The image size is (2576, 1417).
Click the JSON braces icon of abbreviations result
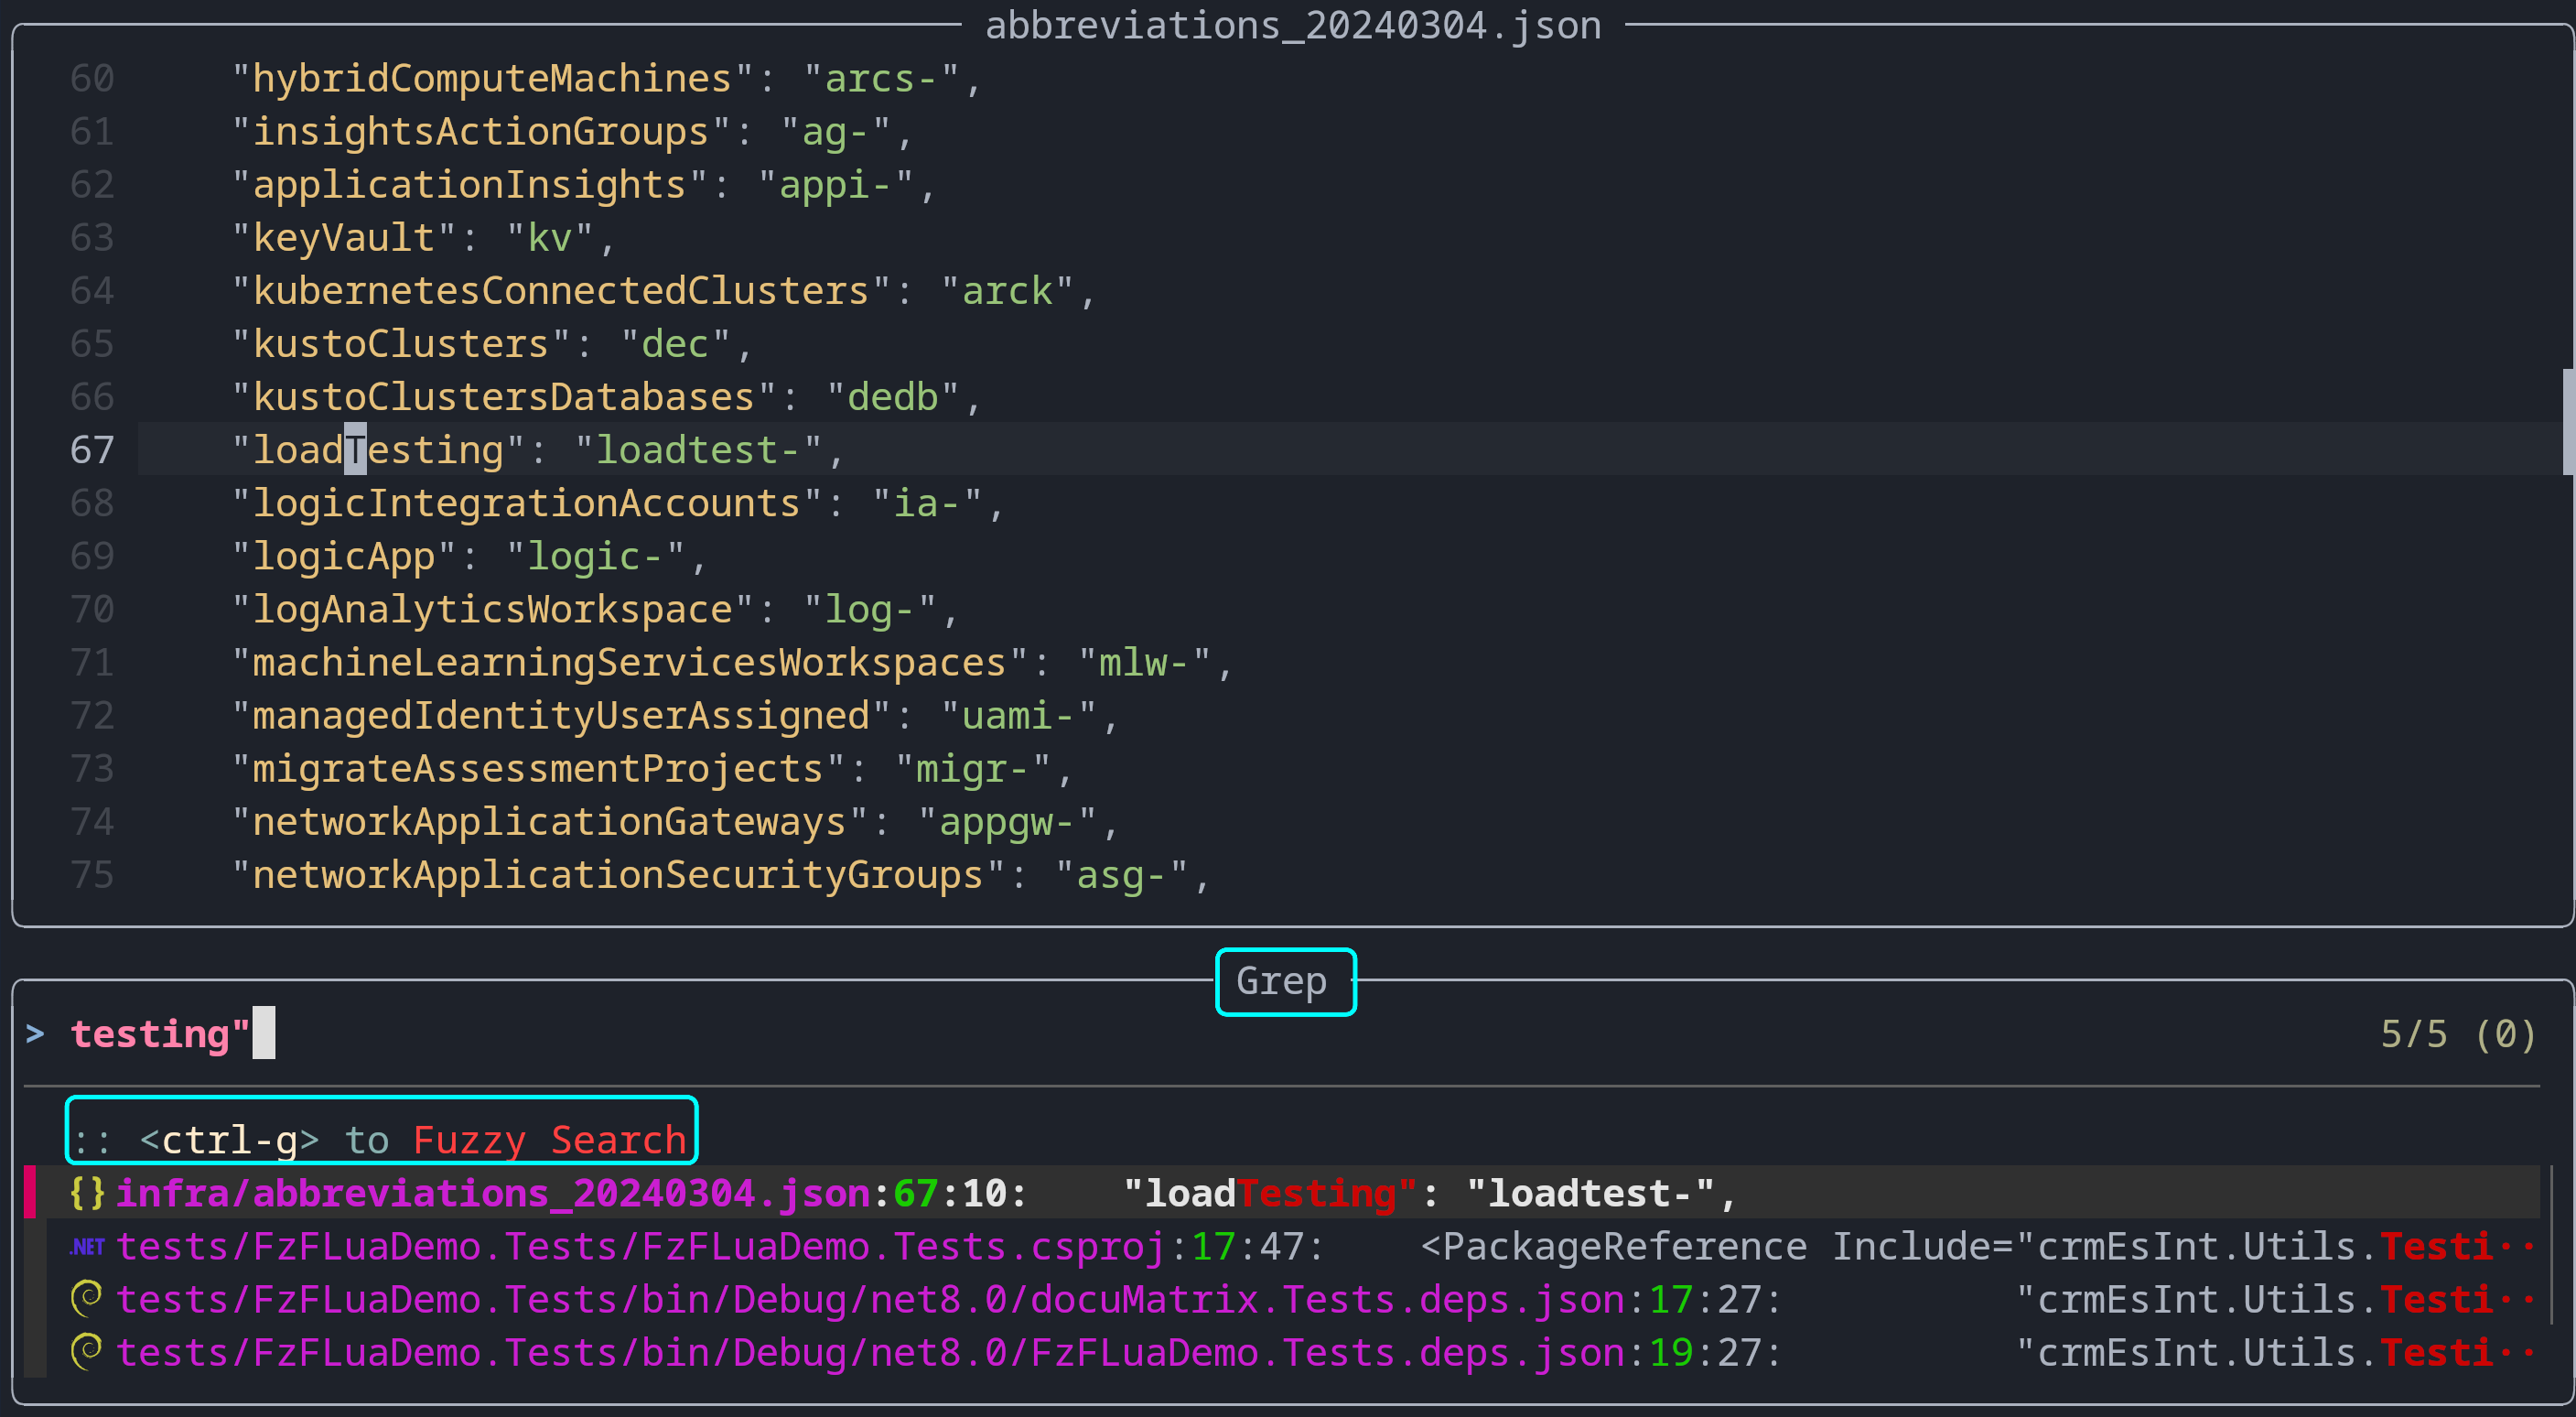click(x=87, y=1193)
